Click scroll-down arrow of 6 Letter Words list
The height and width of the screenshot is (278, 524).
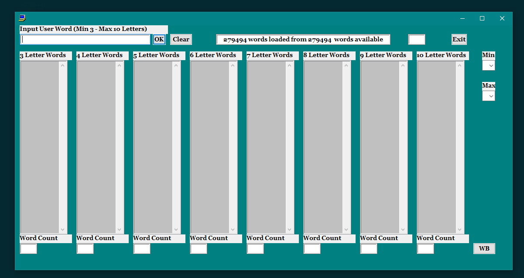pos(233,230)
